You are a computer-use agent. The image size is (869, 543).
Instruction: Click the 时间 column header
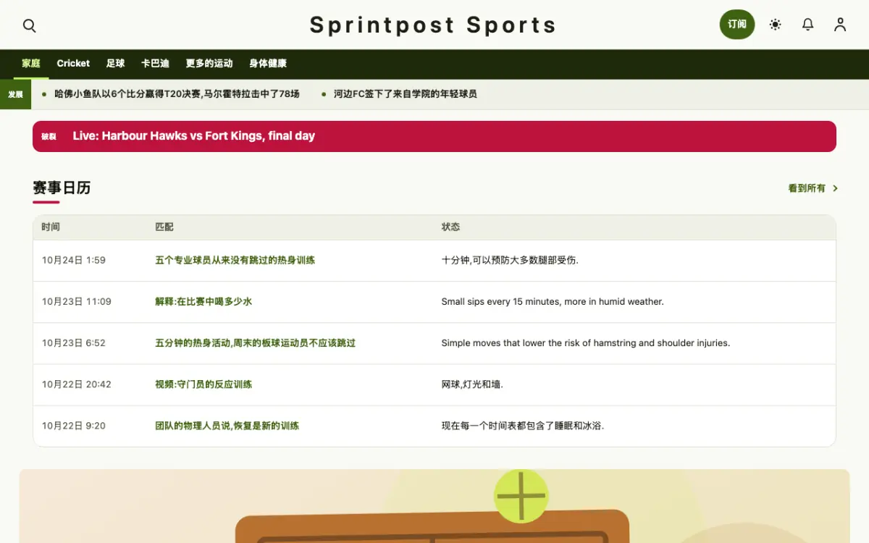pyautogui.click(x=51, y=227)
